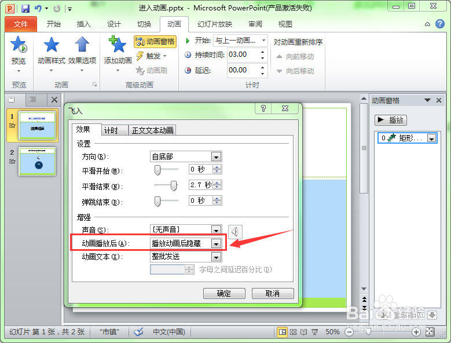Minimize the ribbon with the caret icon

pos(427,24)
